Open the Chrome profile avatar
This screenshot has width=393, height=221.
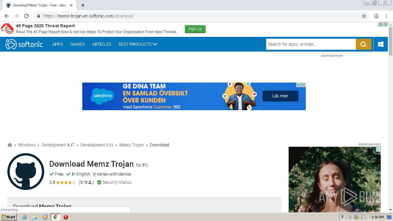376,16
